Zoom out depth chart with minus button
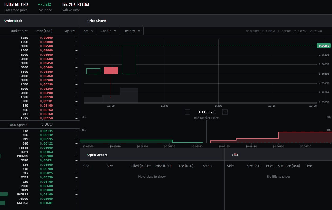Screen dimensions: 332x210 tap(187, 112)
